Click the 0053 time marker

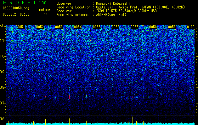click(x=59, y=27)
